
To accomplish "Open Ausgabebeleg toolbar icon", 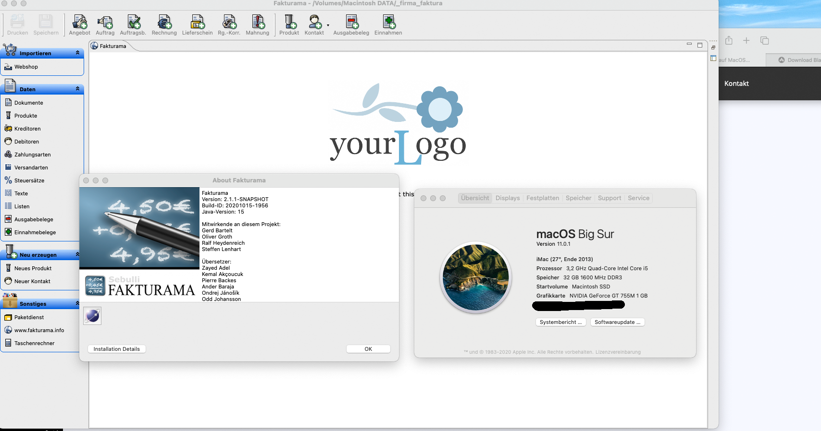I will (x=351, y=25).
